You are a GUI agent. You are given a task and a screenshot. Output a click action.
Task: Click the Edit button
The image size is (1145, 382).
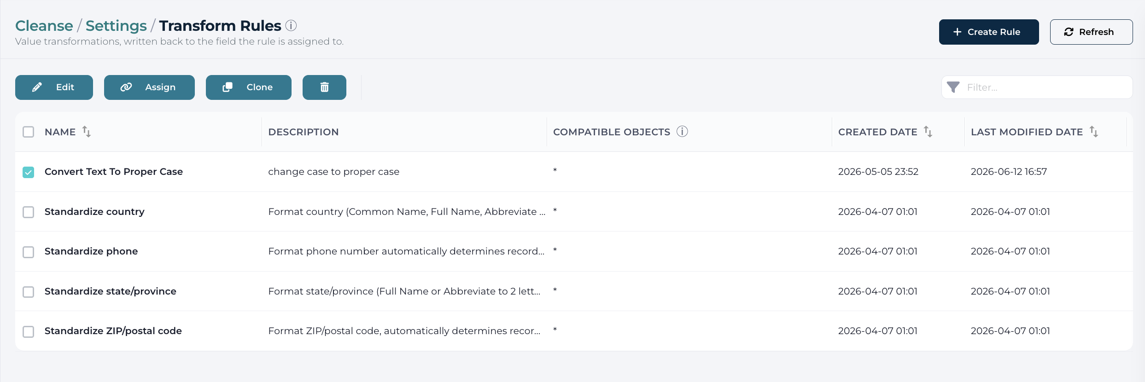pyautogui.click(x=54, y=87)
